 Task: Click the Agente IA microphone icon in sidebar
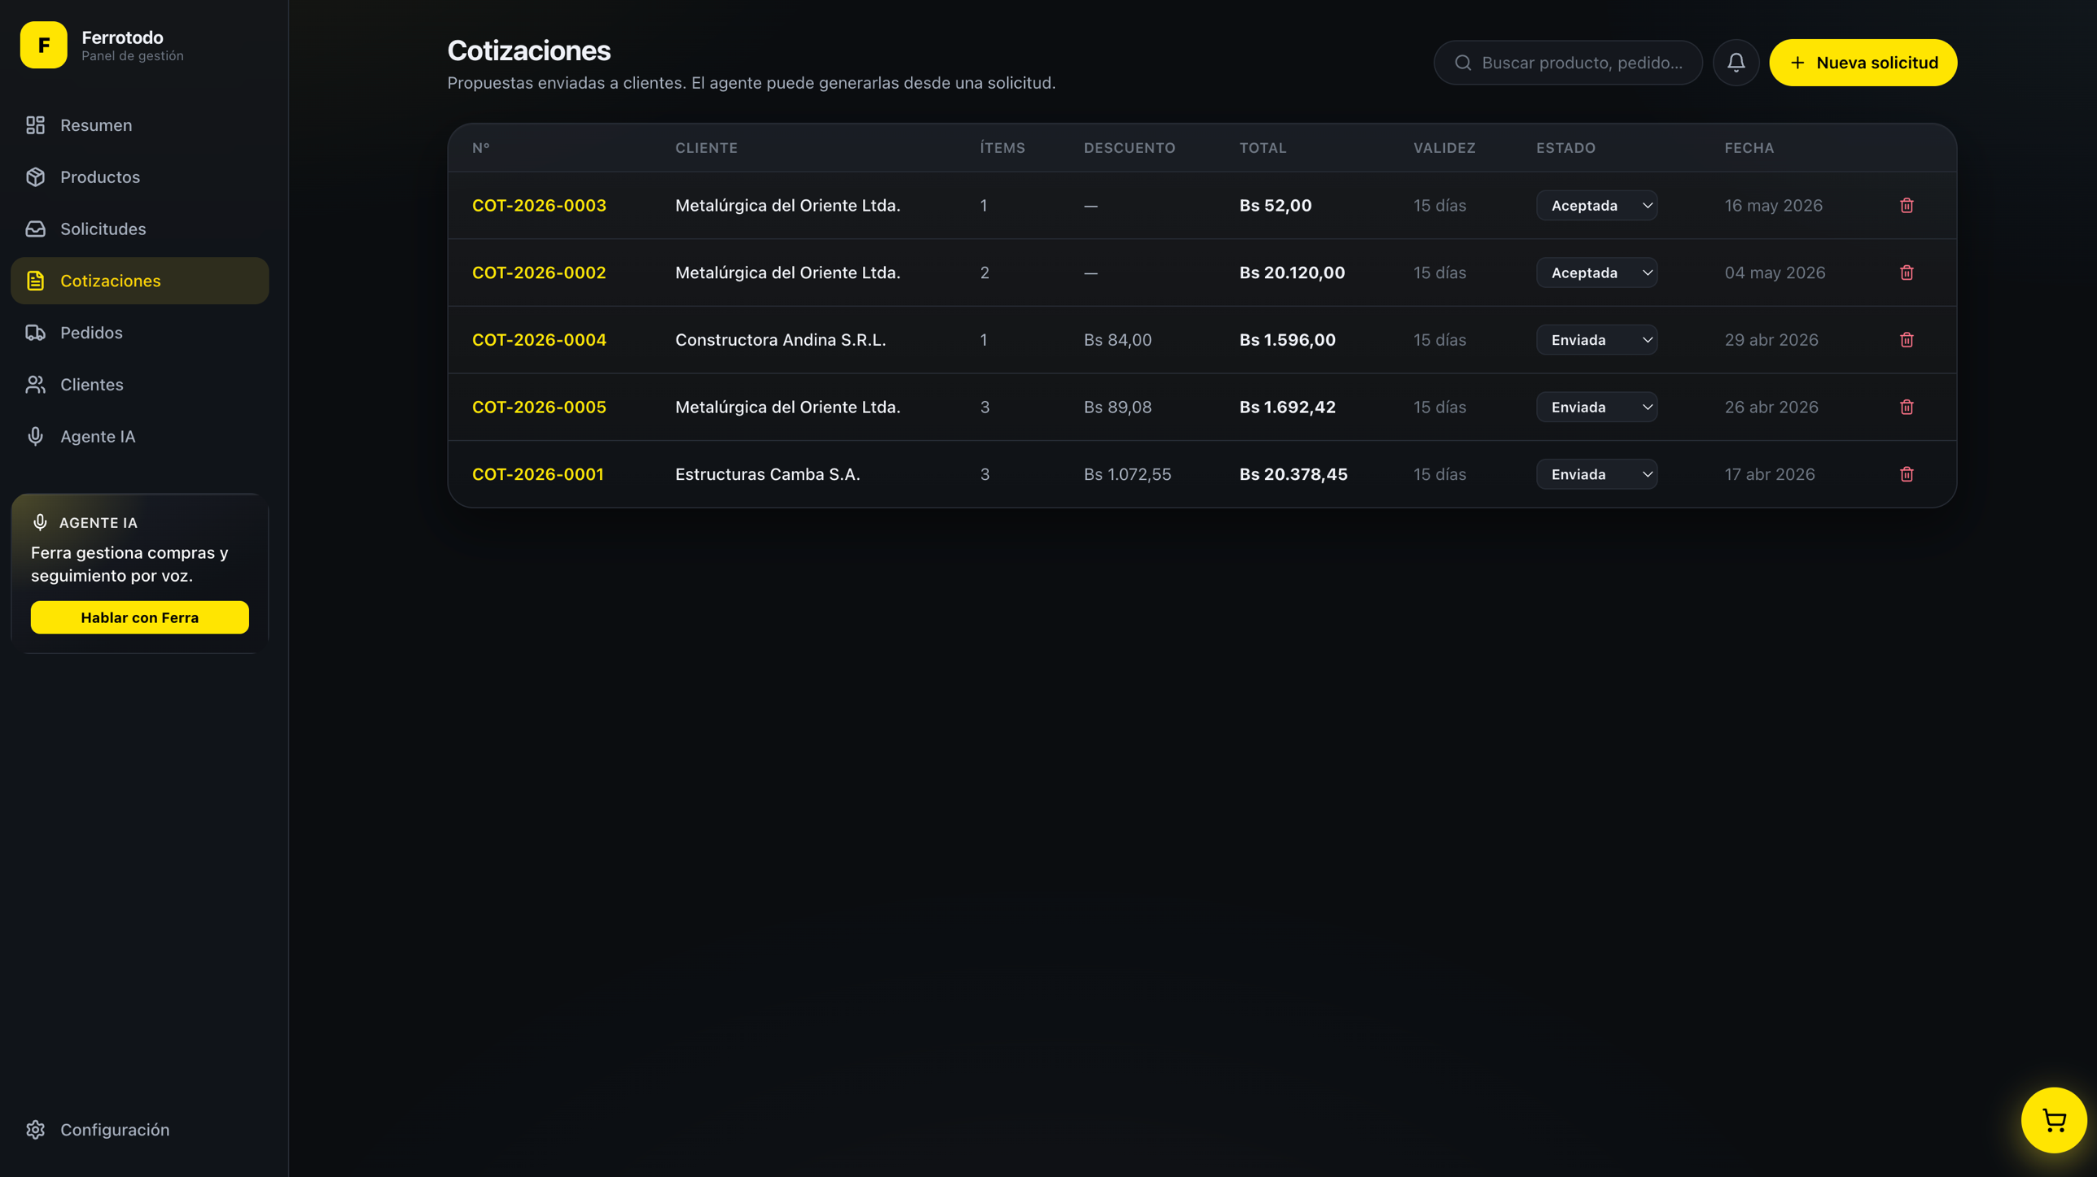[x=35, y=437]
